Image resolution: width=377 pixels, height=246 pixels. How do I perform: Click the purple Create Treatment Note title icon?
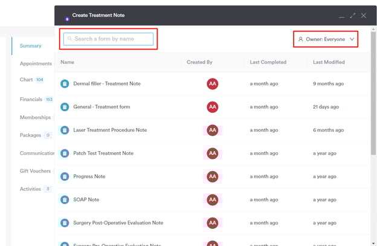(67, 19)
